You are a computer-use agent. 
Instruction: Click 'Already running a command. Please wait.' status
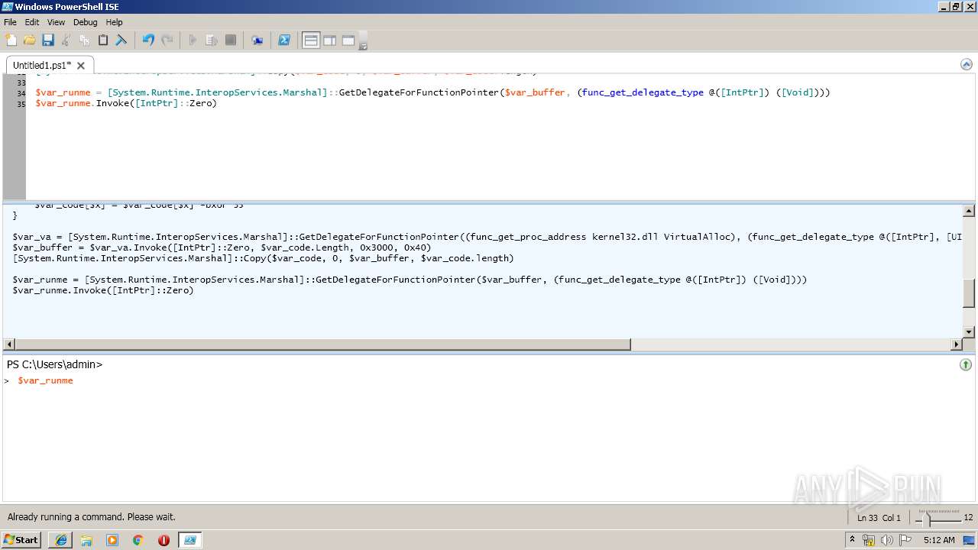tap(92, 517)
